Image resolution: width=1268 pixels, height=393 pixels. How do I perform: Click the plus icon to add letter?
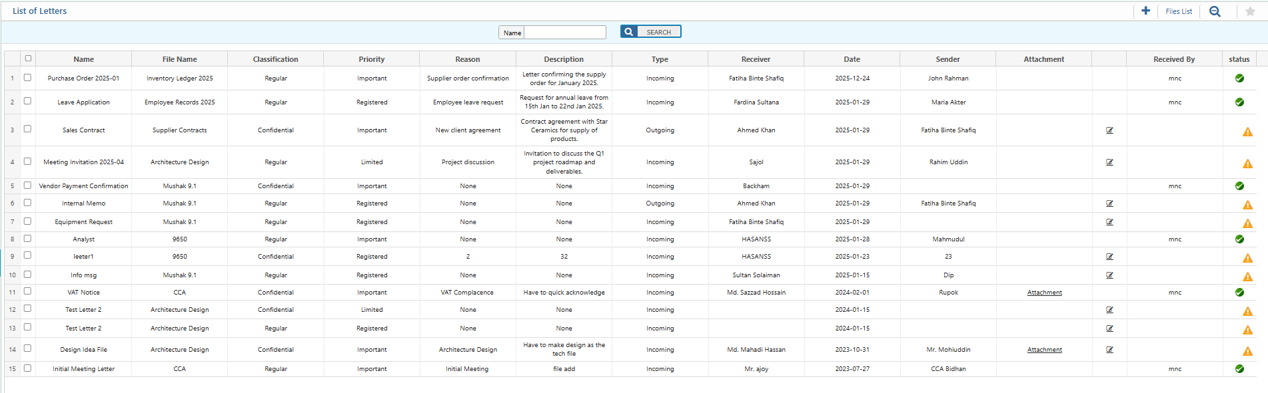[x=1145, y=11]
